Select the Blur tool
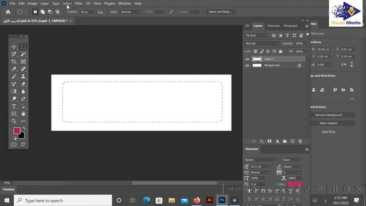 pyautogui.click(x=23, y=92)
